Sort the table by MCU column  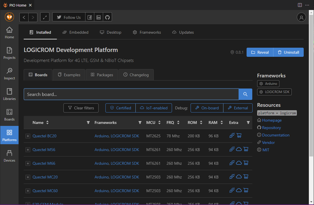click(x=159, y=122)
